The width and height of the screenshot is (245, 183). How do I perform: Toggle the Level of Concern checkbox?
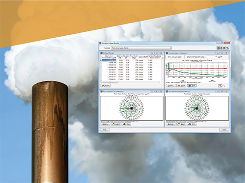[x=188, y=57]
